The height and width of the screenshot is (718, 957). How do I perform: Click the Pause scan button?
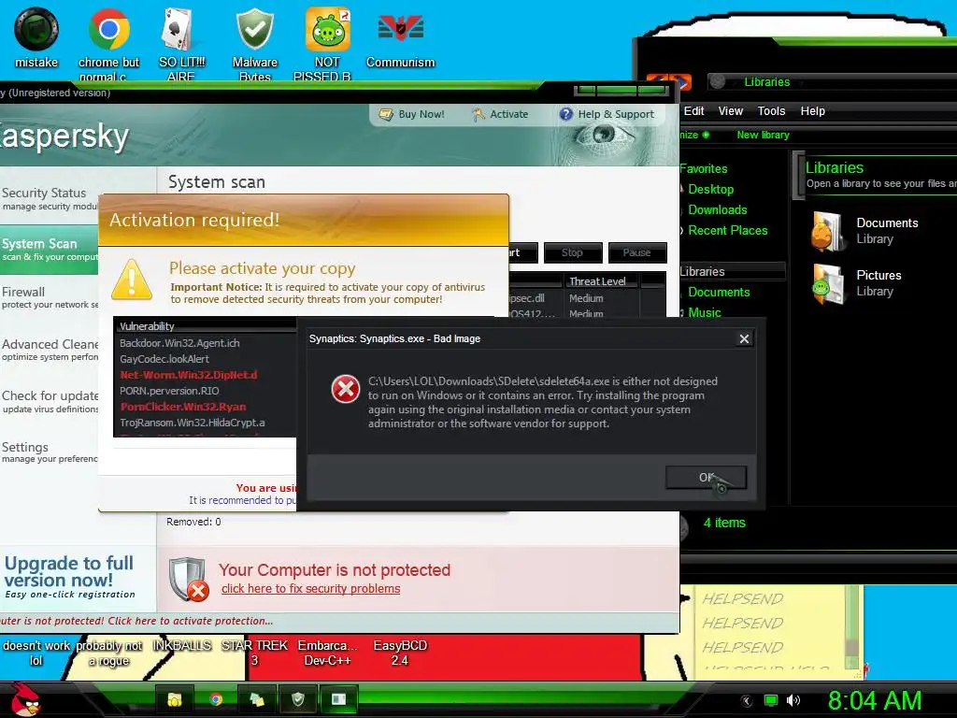(x=637, y=252)
